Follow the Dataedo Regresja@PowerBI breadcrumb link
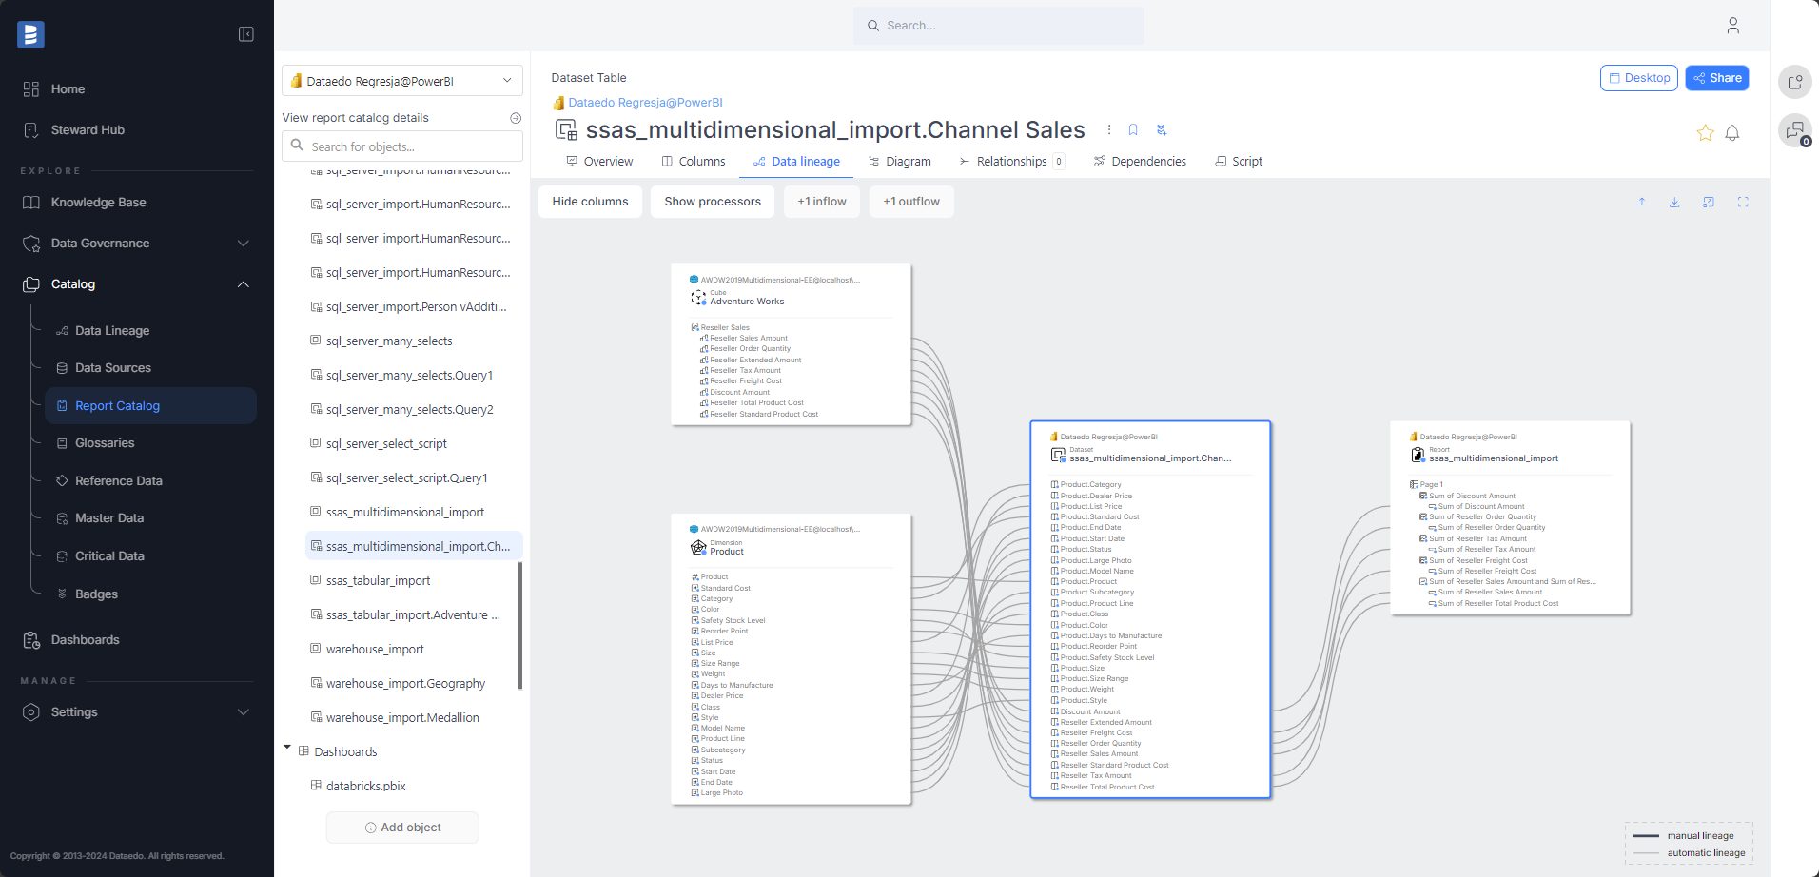This screenshot has height=877, width=1819. point(645,103)
